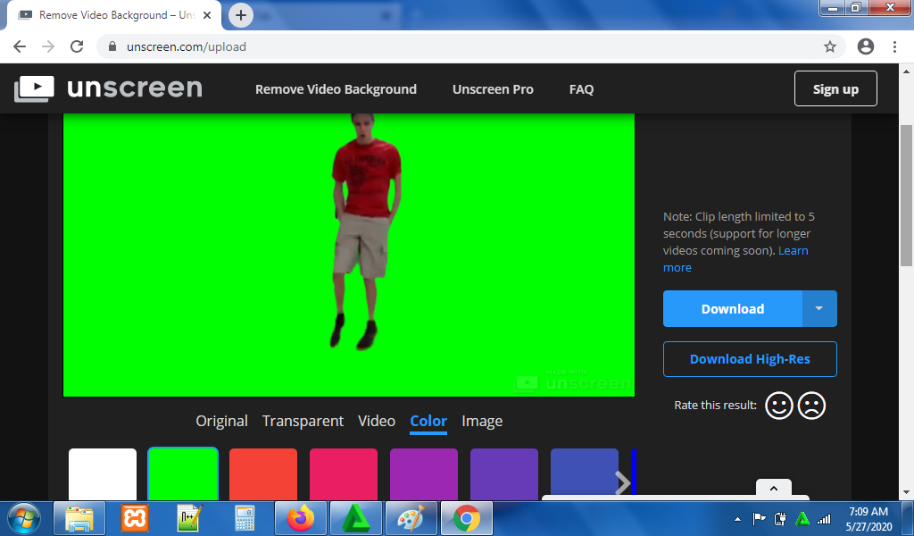Click the address bar URL field
The width and height of the screenshot is (914, 536).
[x=446, y=46]
